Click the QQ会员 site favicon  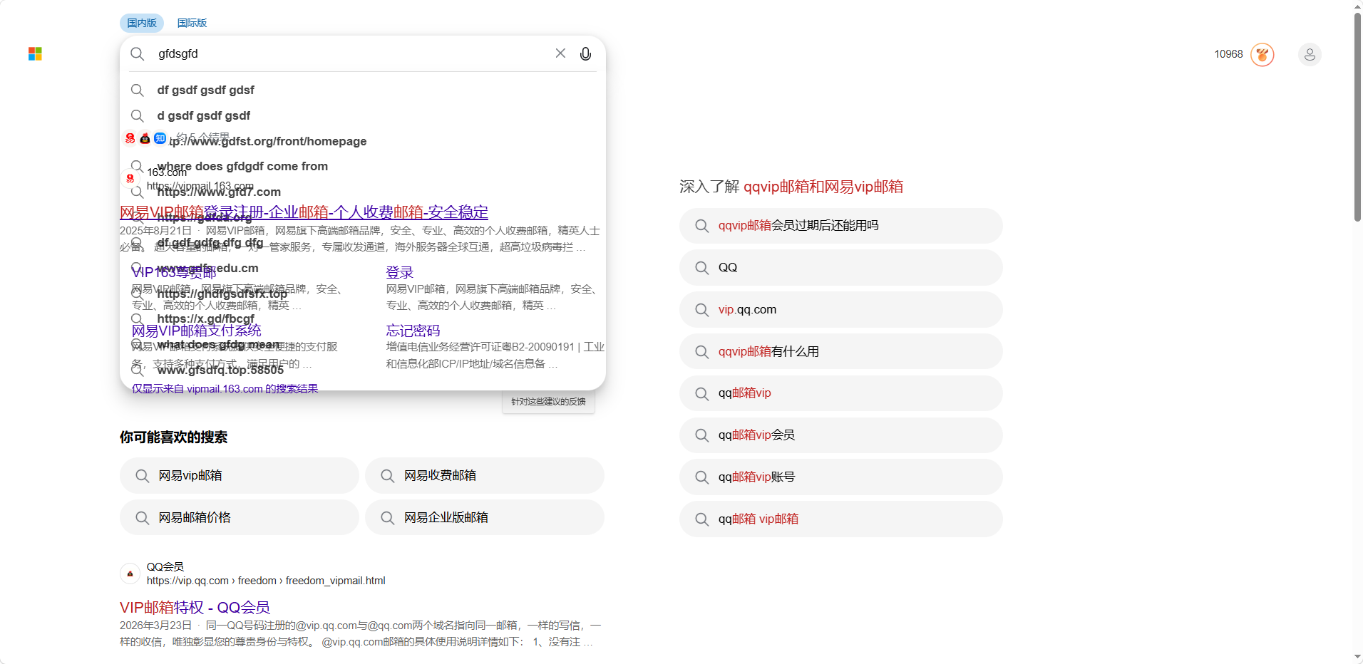(130, 574)
